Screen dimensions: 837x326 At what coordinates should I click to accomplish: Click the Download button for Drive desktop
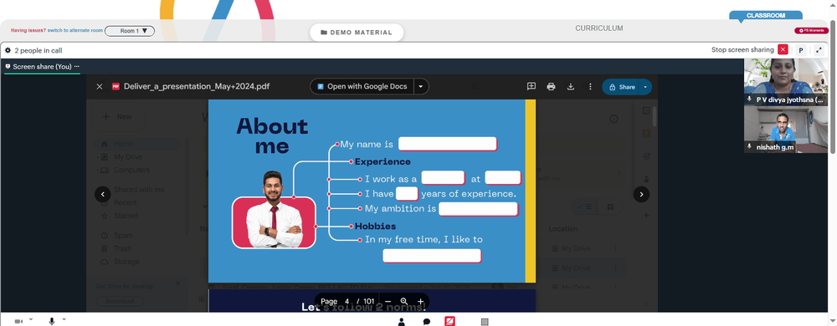pyautogui.click(x=120, y=302)
